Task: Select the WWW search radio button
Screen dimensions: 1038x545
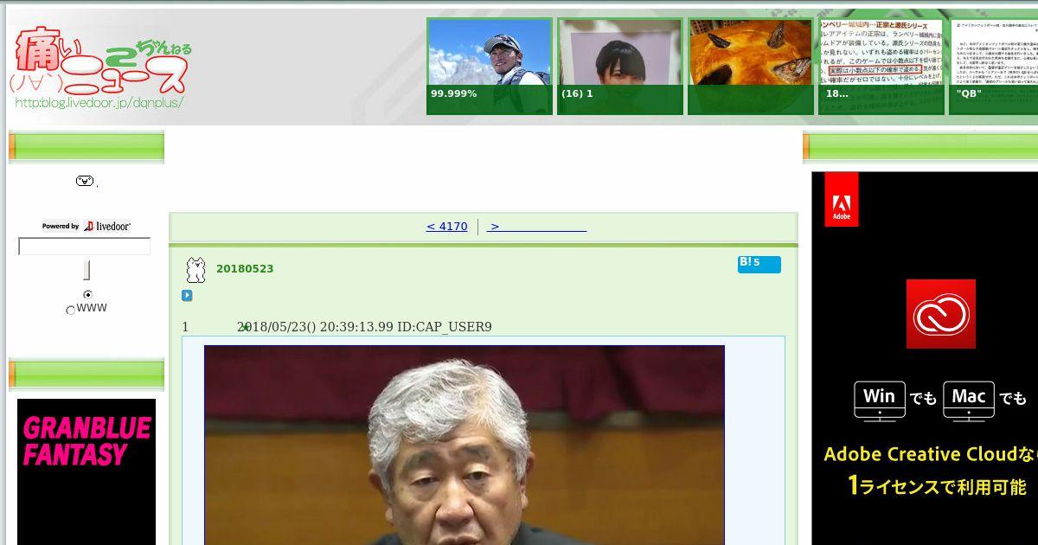Action: 70,310
